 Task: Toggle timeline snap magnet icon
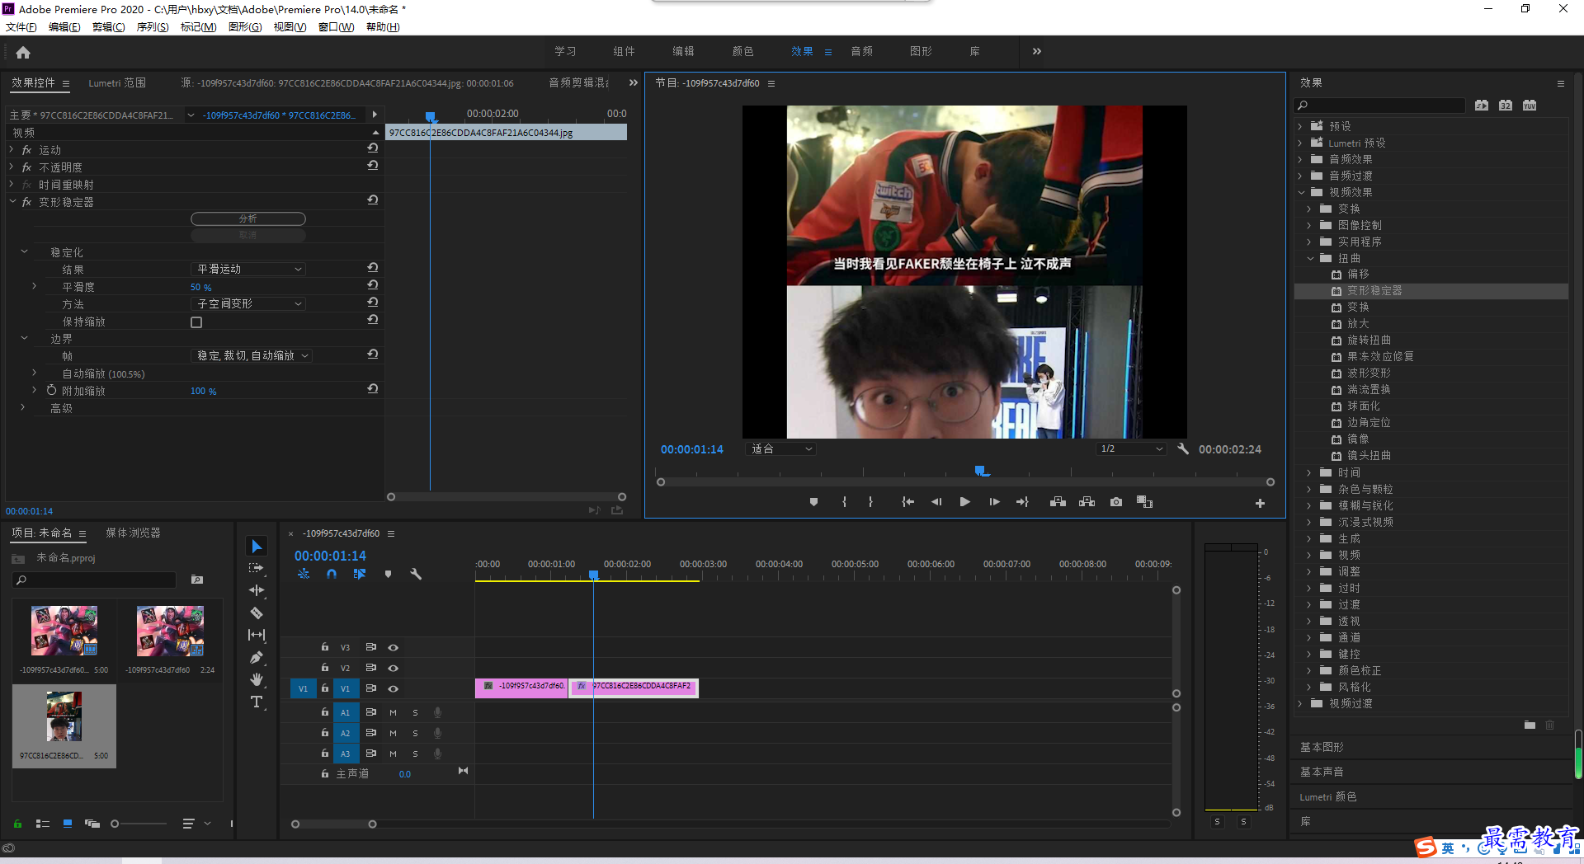pos(332,574)
